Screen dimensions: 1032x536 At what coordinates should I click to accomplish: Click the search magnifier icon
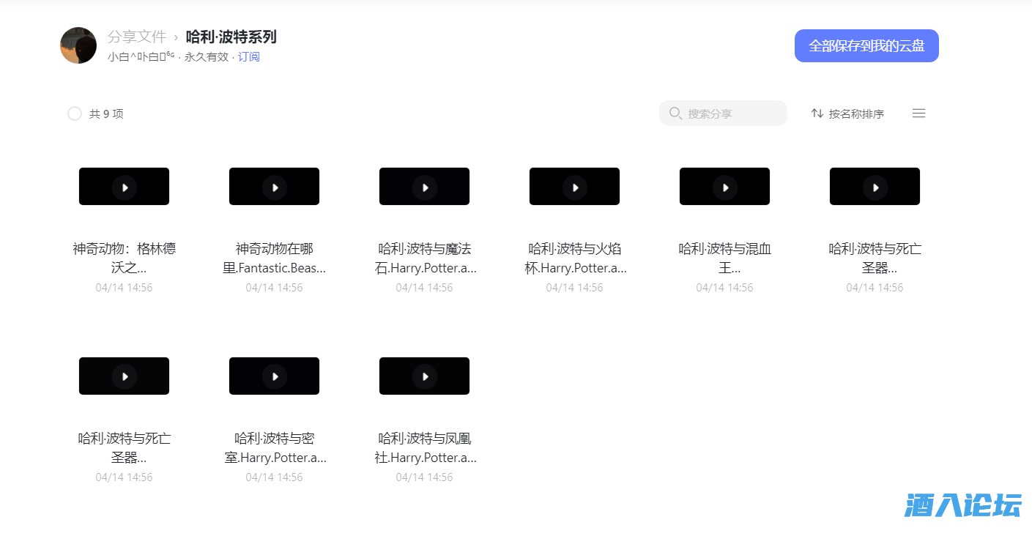pos(675,113)
